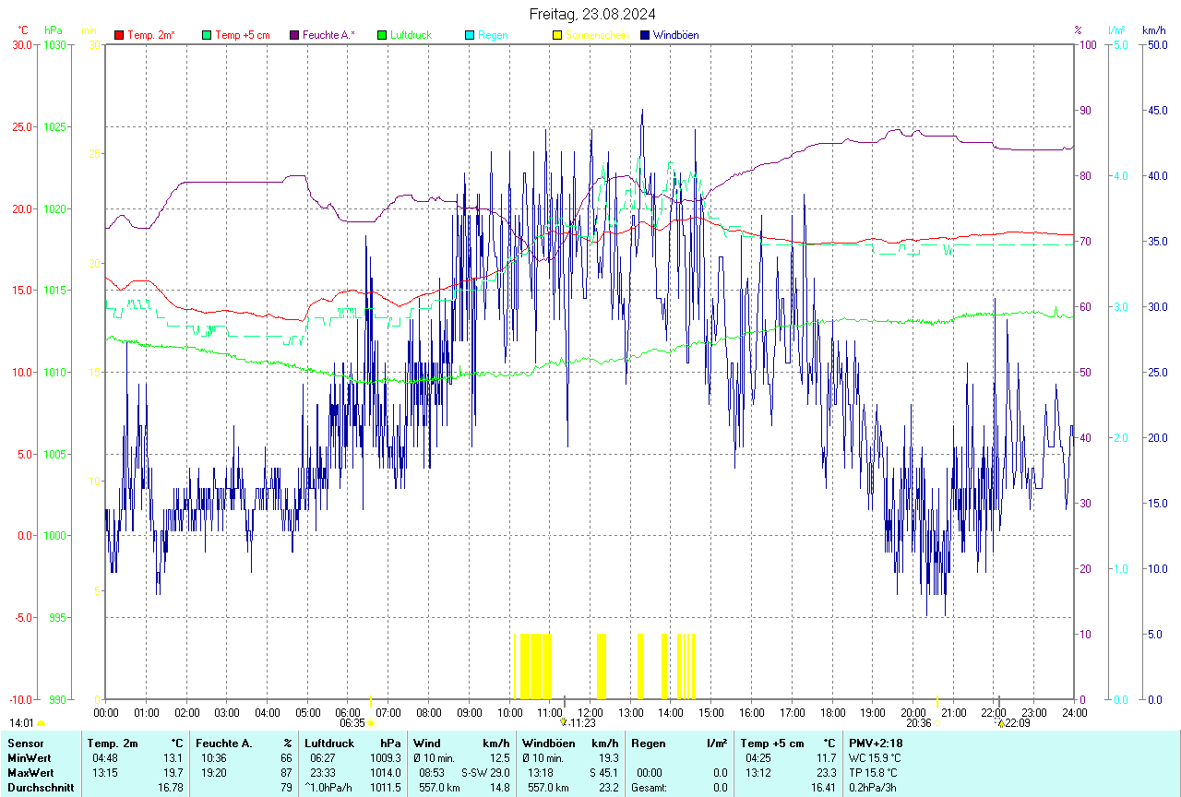Click the Windböen legend label
This screenshot has height=797, width=1181.
pyautogui.click(x=675, y=35)
